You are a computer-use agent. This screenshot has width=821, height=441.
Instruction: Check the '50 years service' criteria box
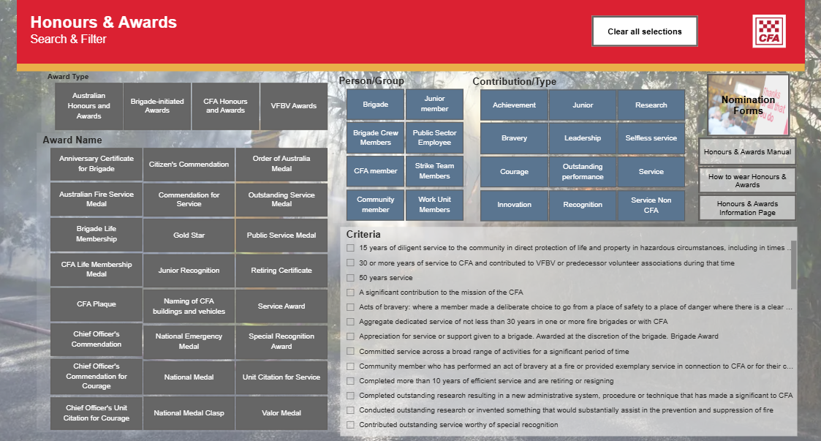[351, 278]
